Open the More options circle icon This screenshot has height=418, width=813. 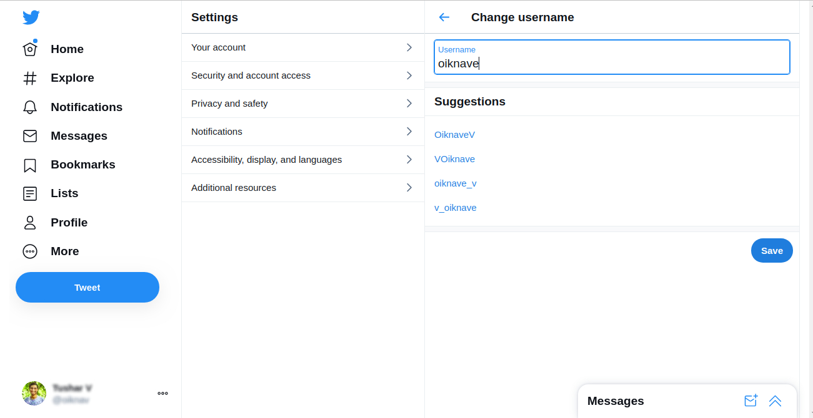pos(30,251)
